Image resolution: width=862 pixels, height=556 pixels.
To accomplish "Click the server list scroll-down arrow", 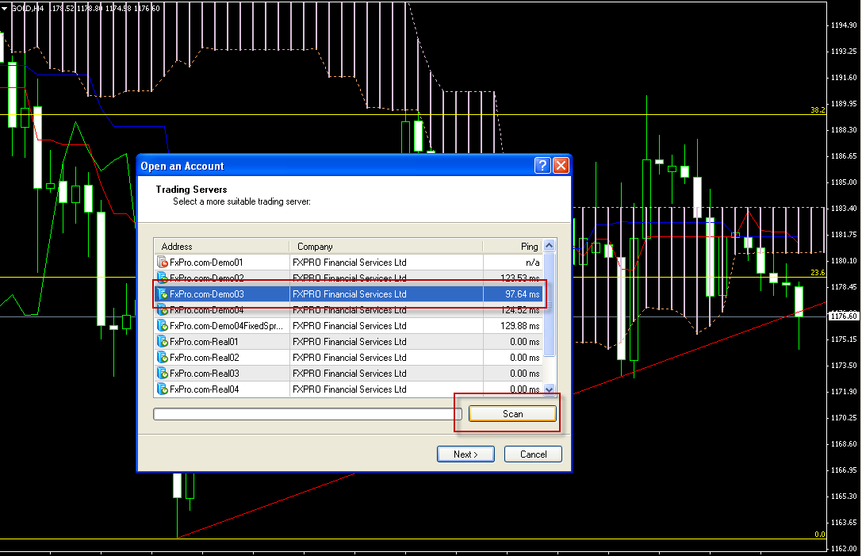I will click(549, 389).
